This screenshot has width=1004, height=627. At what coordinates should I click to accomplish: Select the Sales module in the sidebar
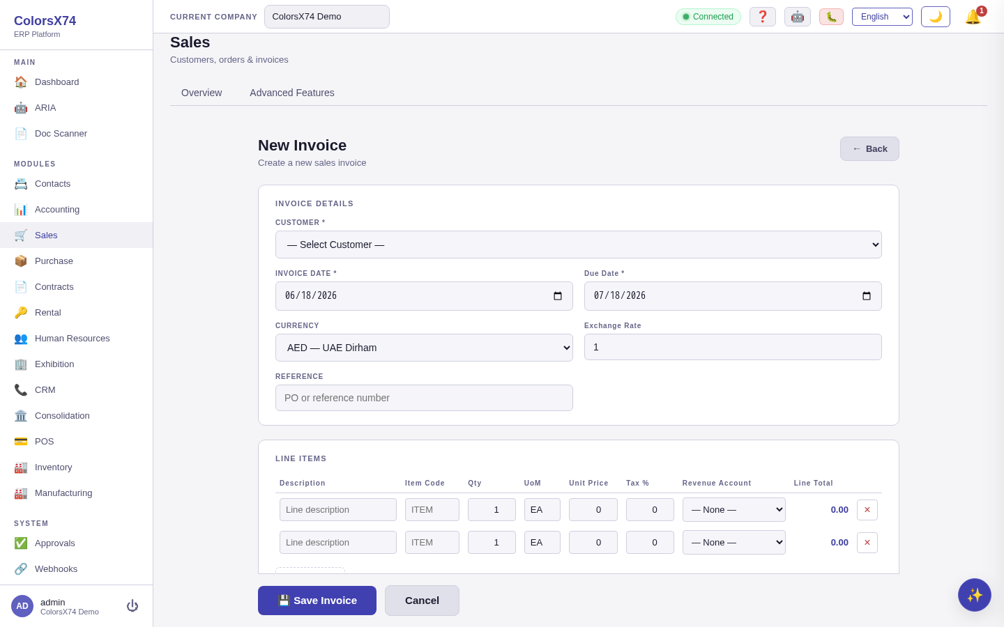pyautogui.click(x=76, y=235)
